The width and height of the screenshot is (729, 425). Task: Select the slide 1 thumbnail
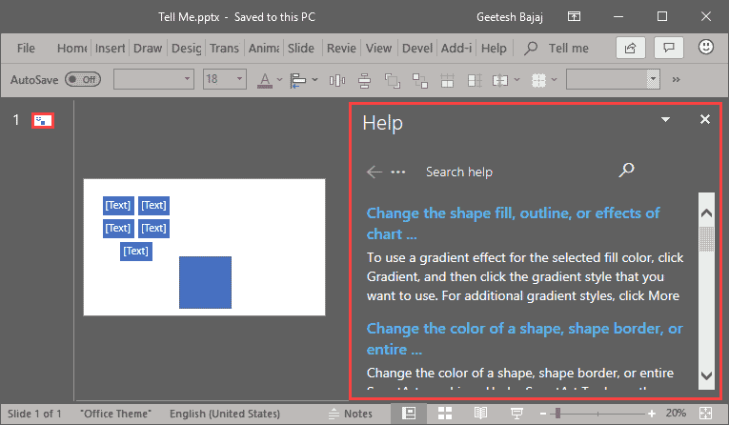point(43,120)
